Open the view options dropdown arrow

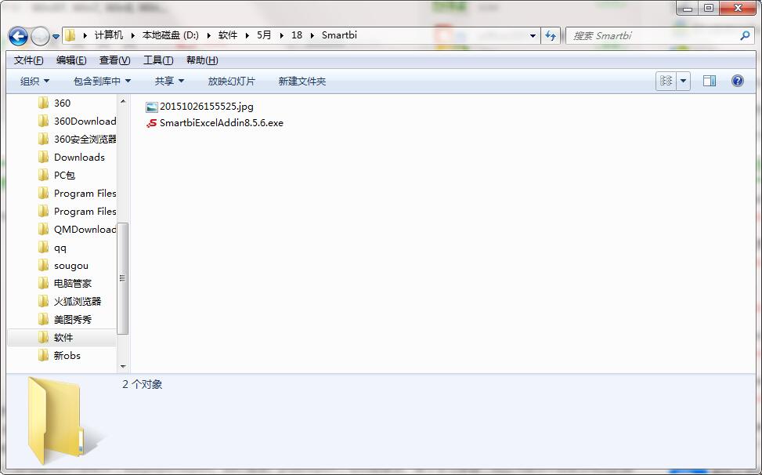[684, 81]
